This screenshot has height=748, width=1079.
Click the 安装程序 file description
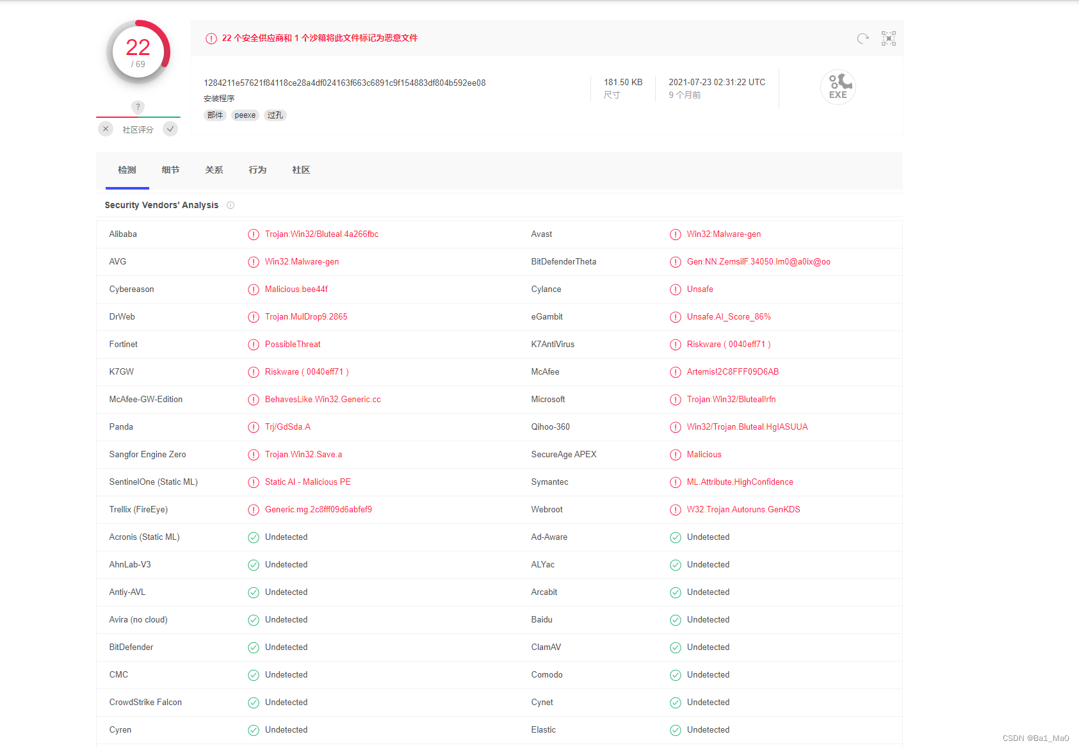(x=219, y=99)
